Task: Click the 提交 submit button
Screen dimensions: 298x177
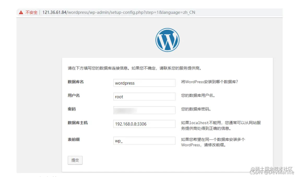Action: pyautogui.click(x=75, y=160)
